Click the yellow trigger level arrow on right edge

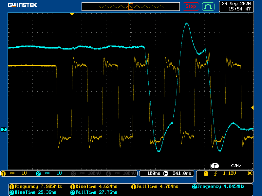252,107
